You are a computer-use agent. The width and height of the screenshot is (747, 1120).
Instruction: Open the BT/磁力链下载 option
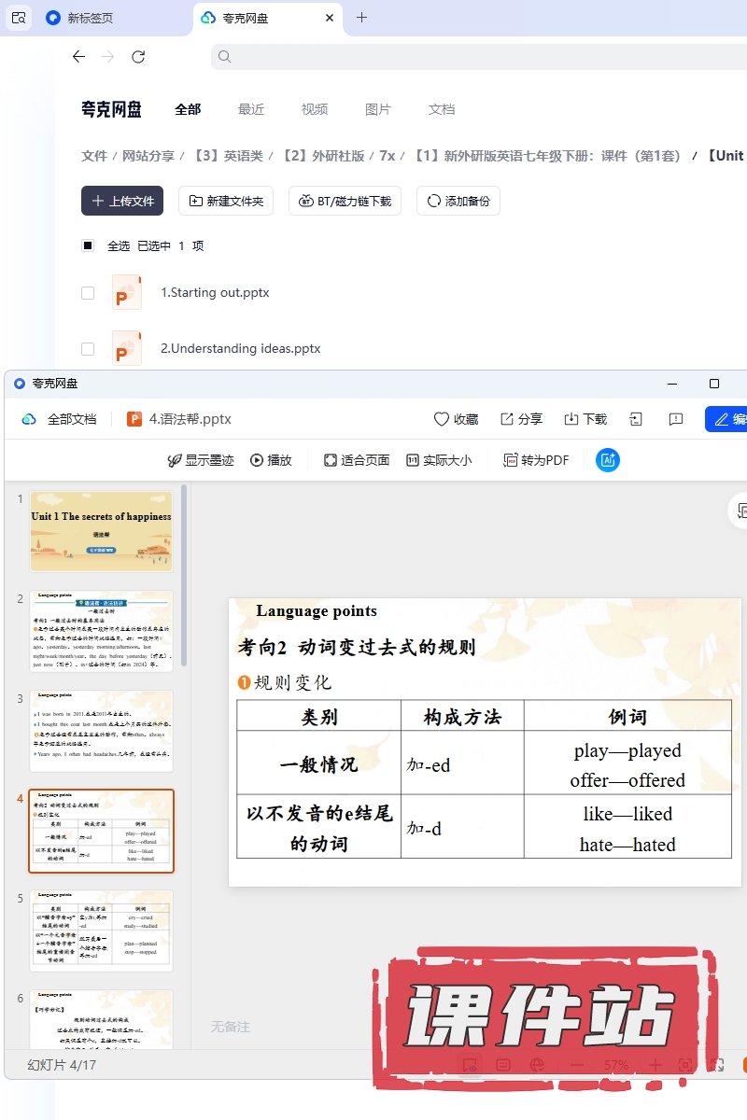pos(345,201)
